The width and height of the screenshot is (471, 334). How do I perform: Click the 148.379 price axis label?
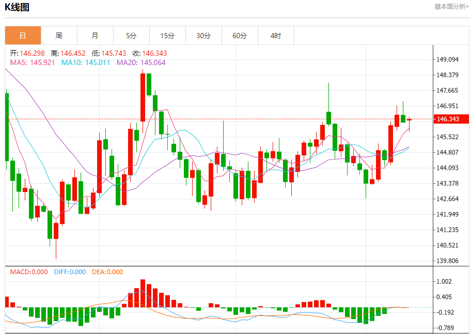447,75
